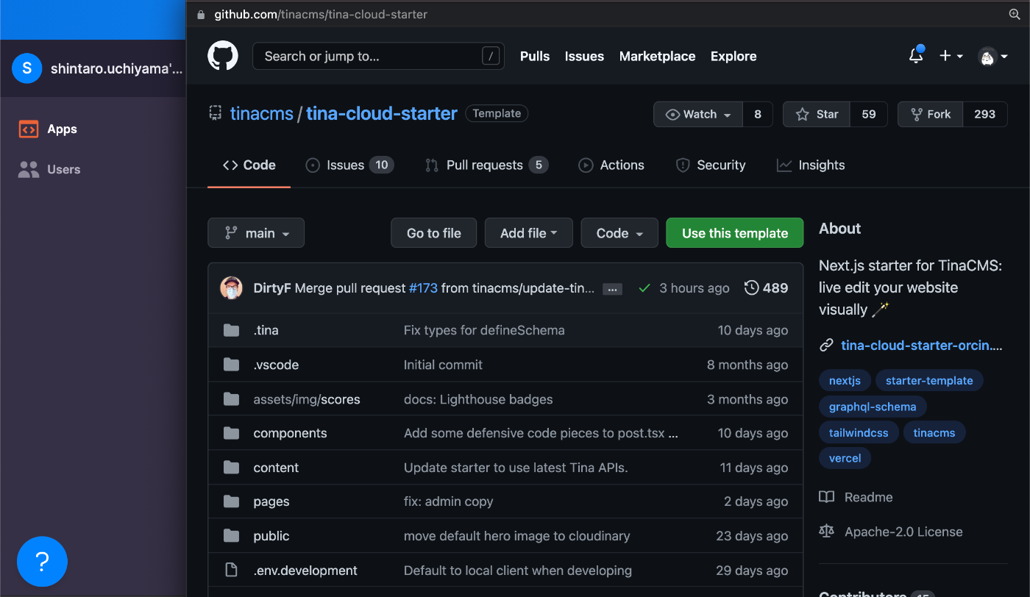This screenshot has height=597, width=1030.
Task: Click the .vscode folder icon
Action: click(232, 365)
